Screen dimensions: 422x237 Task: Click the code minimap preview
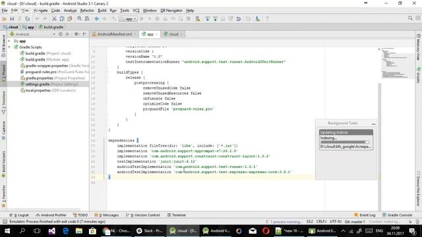[397, 63]
